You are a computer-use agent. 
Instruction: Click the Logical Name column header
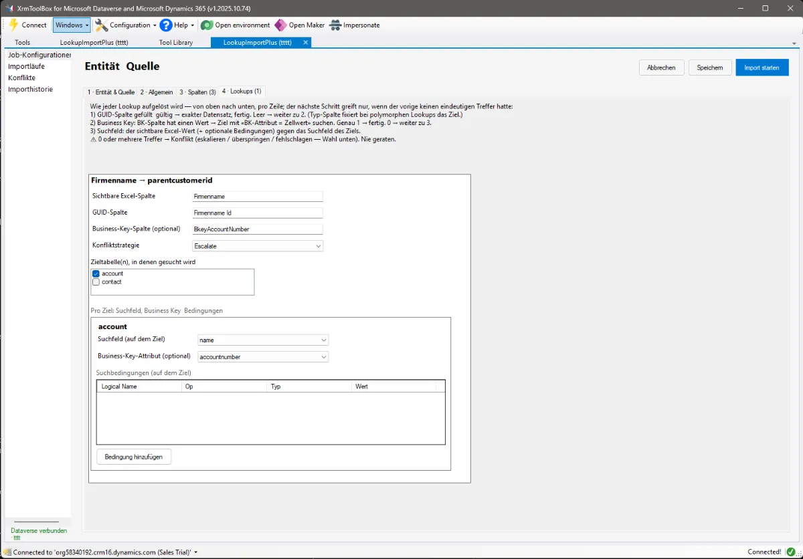tap(139, 386)
